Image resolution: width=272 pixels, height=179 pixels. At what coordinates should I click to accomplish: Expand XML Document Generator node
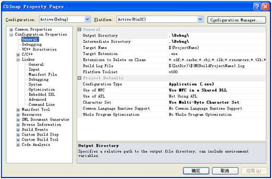click(18, 120)
